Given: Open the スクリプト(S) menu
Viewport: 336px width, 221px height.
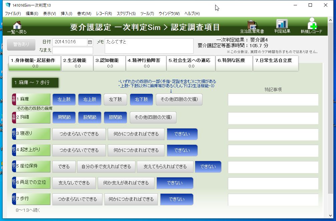Looking at the screenshot, I should coord(126,14).
